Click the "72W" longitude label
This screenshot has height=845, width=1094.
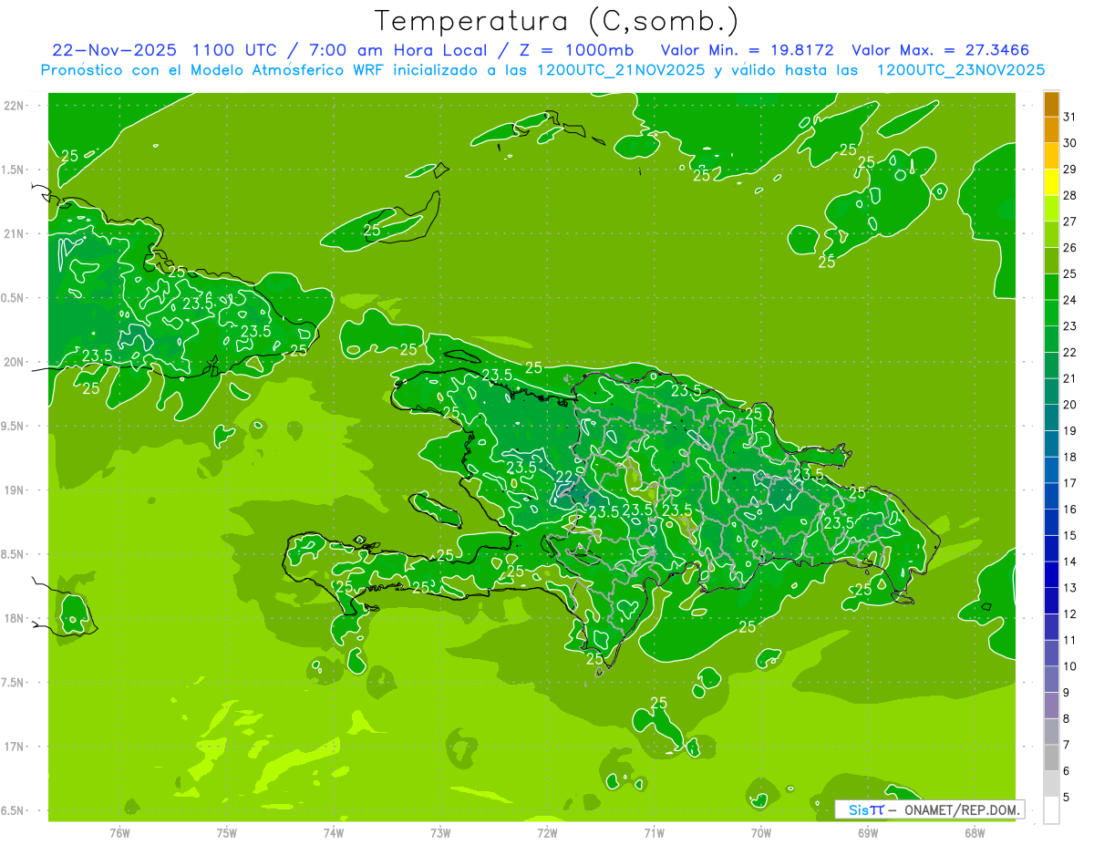(547, 832)
